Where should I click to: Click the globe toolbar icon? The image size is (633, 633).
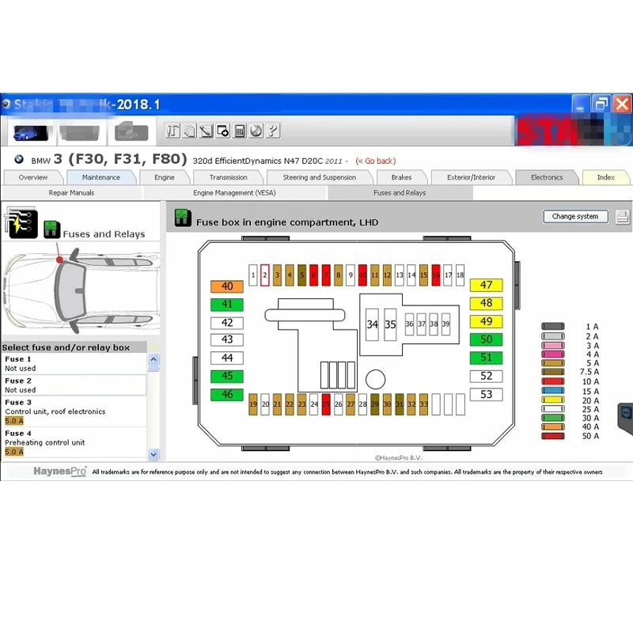pyautogui.click(x=256, y=131)
